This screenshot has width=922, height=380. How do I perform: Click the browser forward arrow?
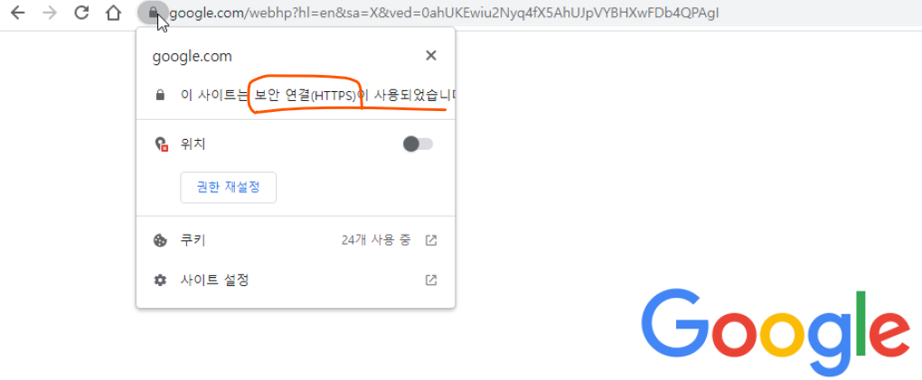[50, 13]
